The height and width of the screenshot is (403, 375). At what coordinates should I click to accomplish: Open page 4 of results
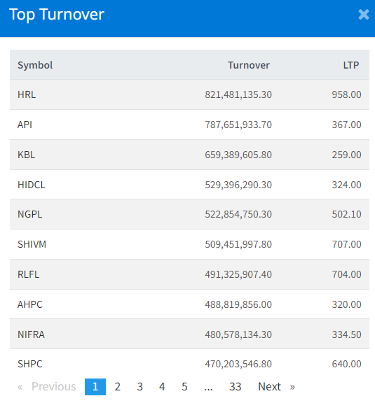click(x=162, y=386)
